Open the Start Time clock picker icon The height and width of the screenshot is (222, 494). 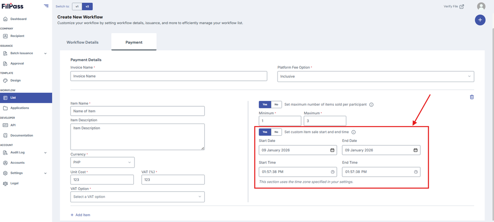[333, 172]
